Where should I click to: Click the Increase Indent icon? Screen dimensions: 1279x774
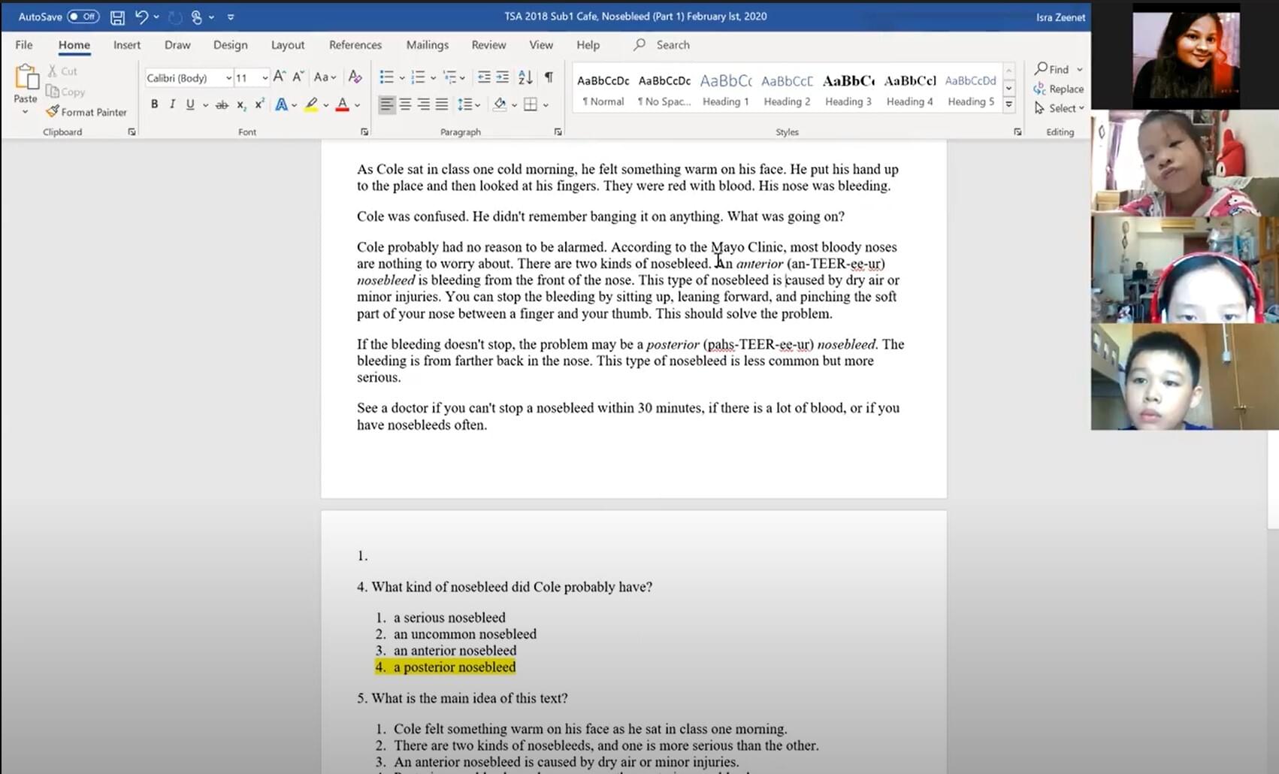point(502,77)
